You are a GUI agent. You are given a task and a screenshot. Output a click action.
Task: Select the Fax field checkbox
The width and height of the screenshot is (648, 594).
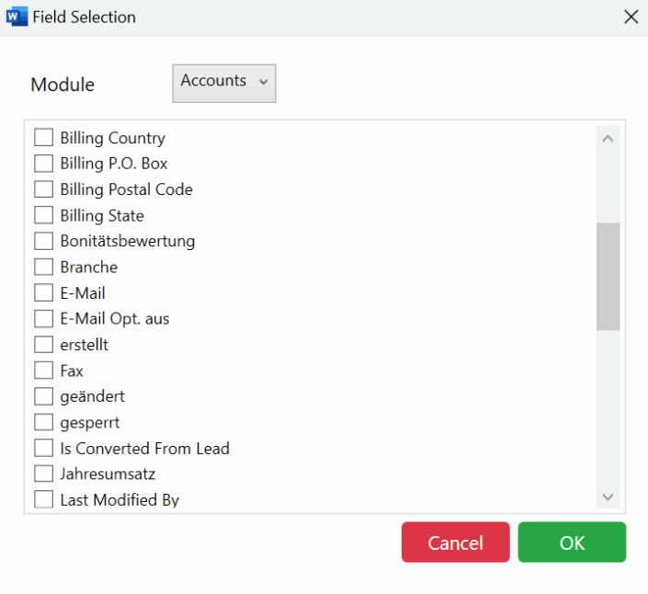coord(43,371)
